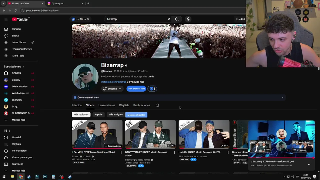The image size is (320, 180).
Task: Seek on the miniplayer red progress bar
Action: (x=281, y=158)
